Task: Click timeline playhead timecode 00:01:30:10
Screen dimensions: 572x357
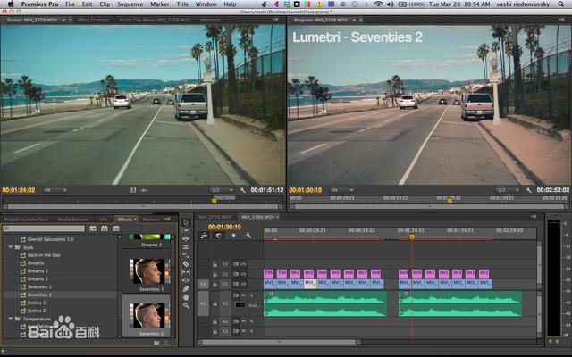Action: click(x=224, y=227)
